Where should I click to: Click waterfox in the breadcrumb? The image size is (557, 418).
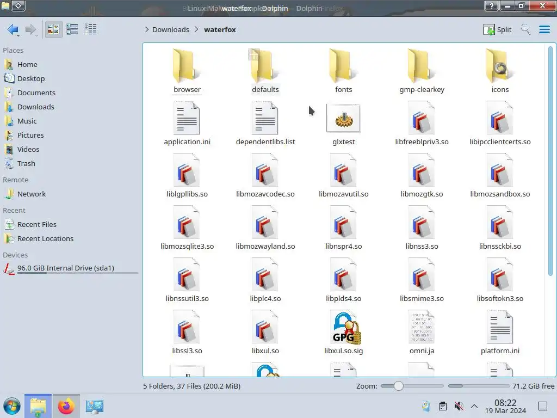[x=220, y=29]
